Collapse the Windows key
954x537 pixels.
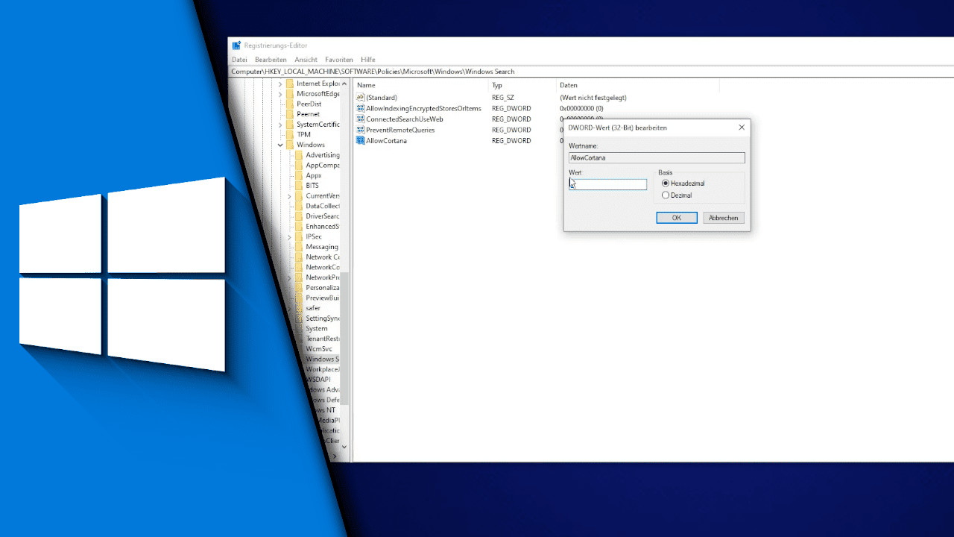click(280, 145)
